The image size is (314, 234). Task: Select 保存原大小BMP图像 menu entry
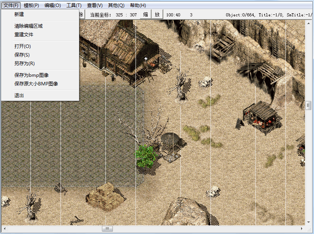[x=40, y=84]
